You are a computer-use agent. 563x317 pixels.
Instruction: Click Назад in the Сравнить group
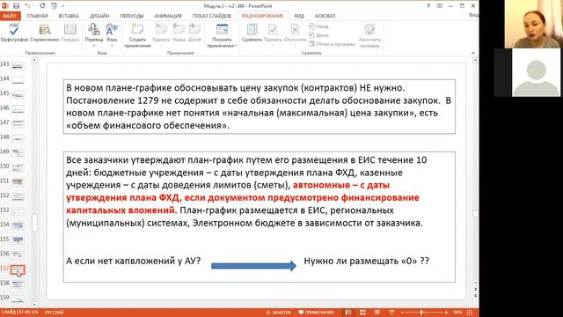point(318,26)
